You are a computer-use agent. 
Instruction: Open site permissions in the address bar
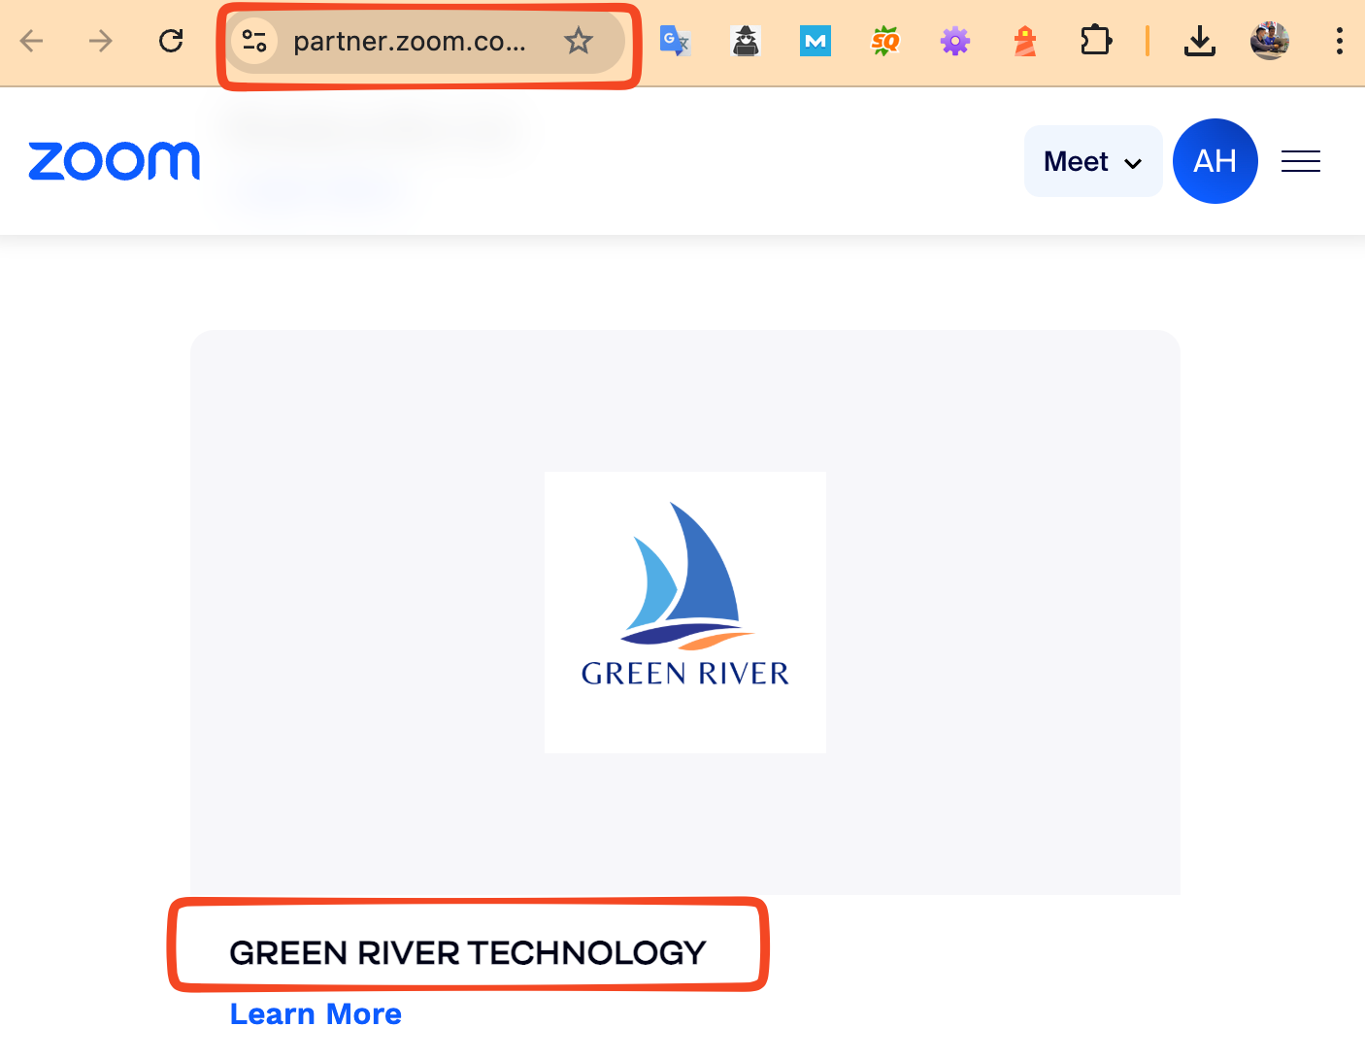pyautogui.click(x=254, y=41)
